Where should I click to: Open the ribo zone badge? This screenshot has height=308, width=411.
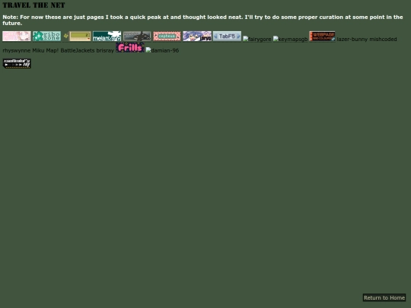[46, 37]
